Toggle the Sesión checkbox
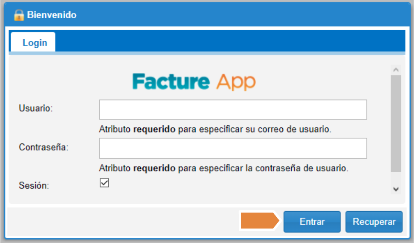 (104, 183)
